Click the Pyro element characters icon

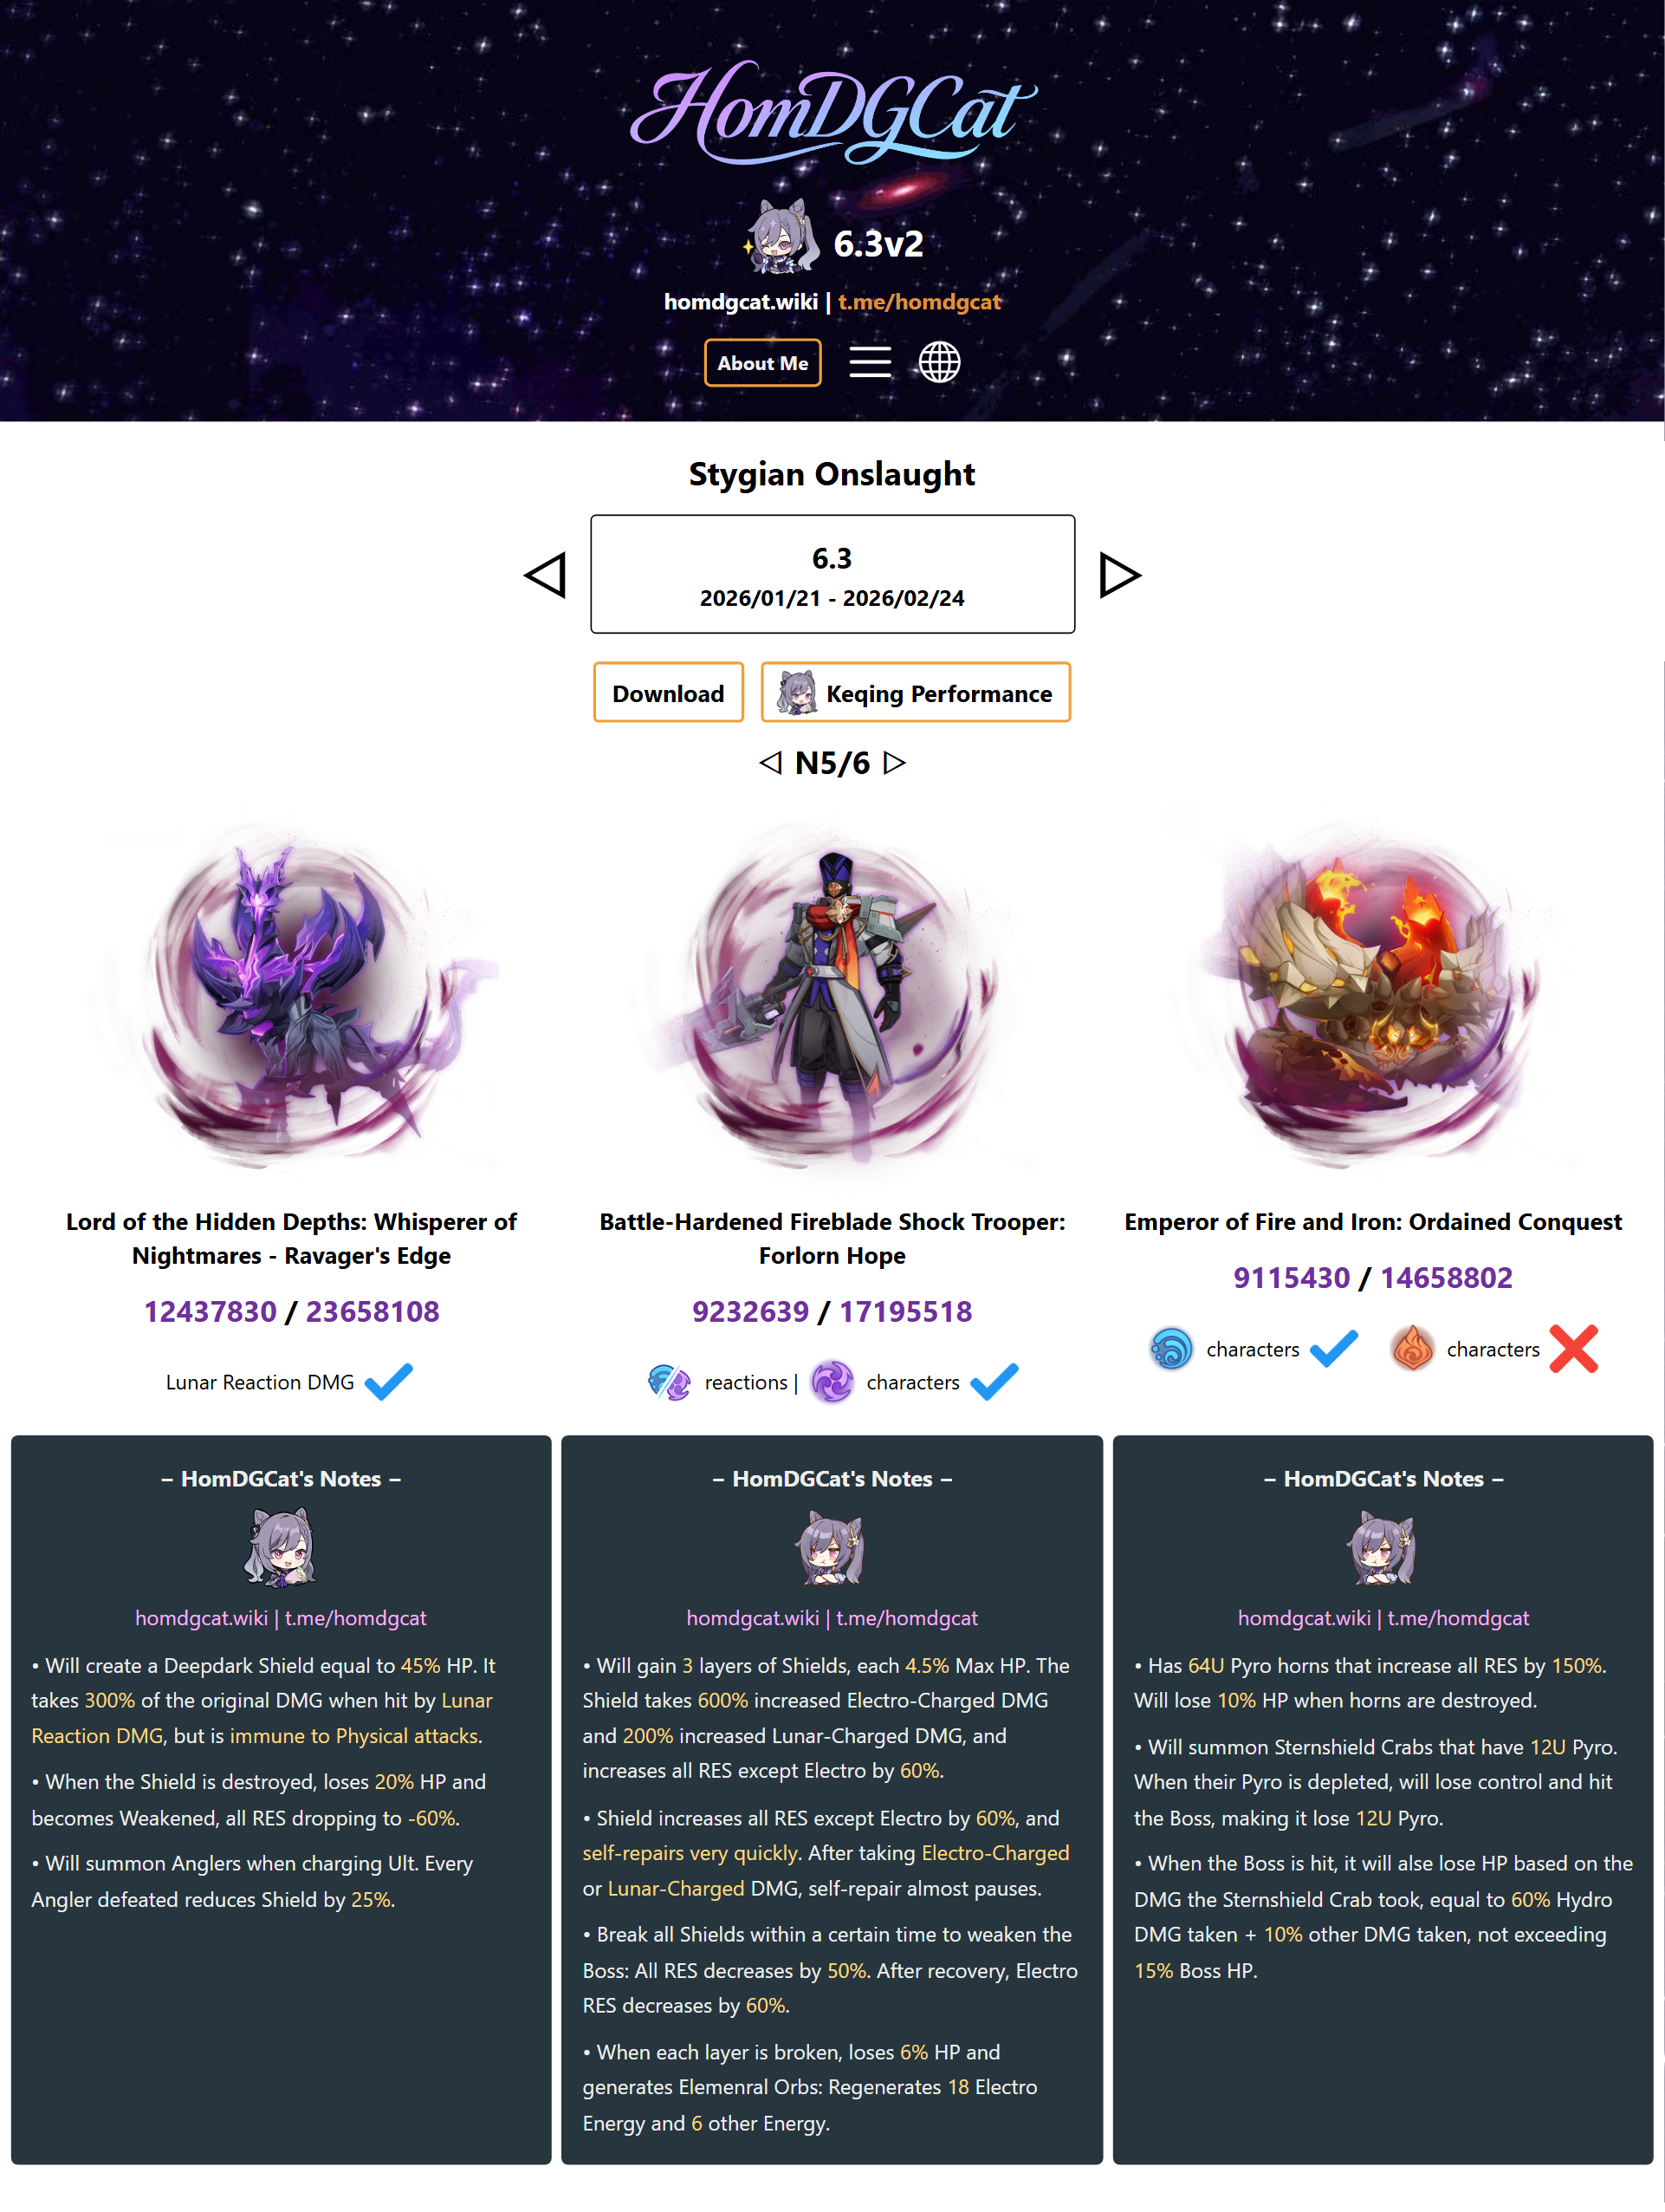[x=1412, y=1348]
